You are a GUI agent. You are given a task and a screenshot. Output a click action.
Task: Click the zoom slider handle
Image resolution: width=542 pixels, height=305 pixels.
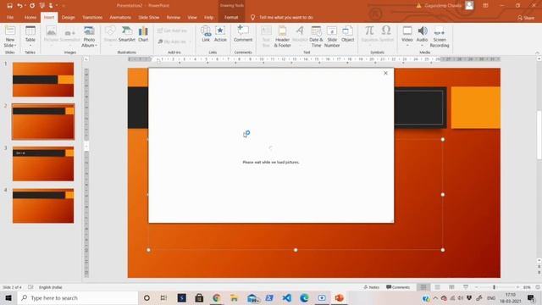click(x=494, y=287)
